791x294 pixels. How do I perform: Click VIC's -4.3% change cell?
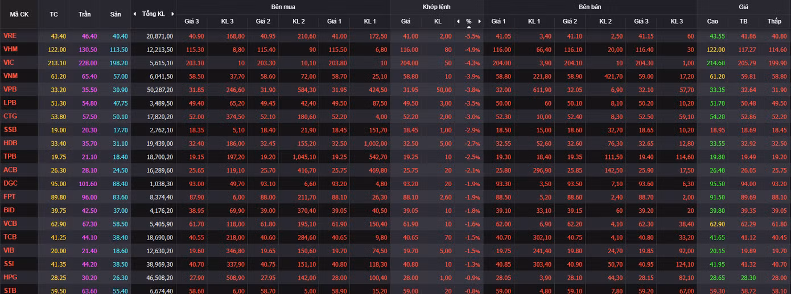[x=472, y=63]
